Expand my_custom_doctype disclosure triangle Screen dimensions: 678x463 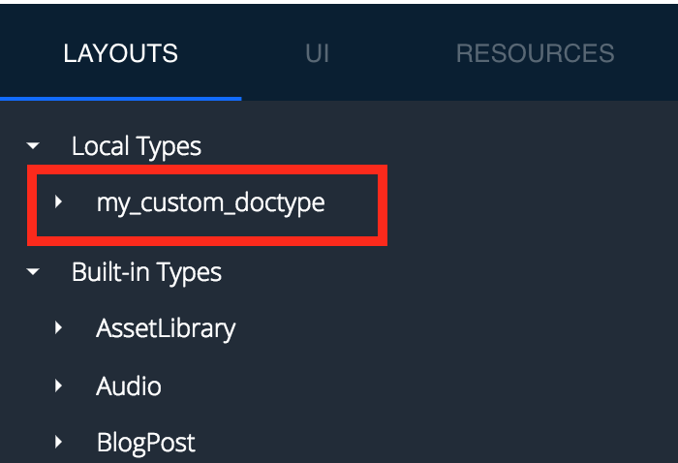pos(58,201)
